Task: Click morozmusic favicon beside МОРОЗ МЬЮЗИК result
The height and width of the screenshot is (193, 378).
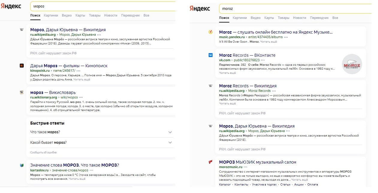Action: pyautogui.click(x=210, y=162)
